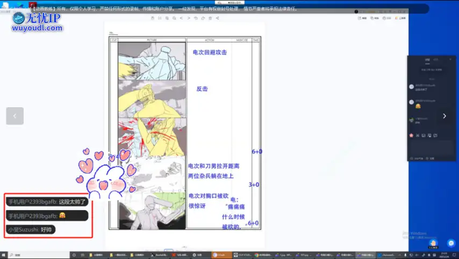Open the edit option at the viewer's top right
This screenshot has width=459, height=259.
(362, 18)
